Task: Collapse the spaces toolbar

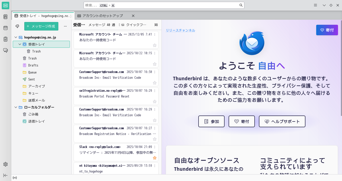Action: 6,175
